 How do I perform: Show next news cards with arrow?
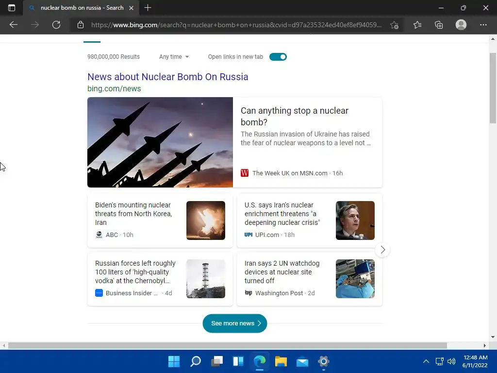tap(382, 250)
